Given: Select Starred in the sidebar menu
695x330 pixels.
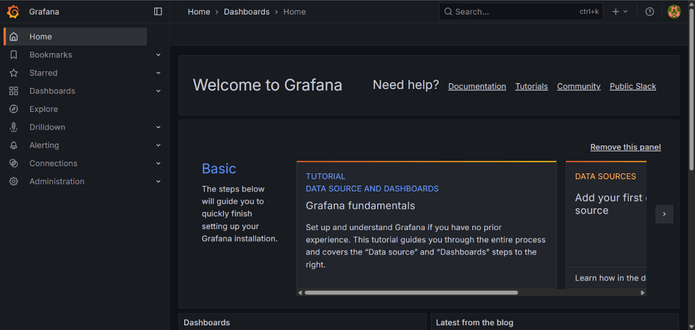Looking at the screenshot, I should (x=43, y=73).
